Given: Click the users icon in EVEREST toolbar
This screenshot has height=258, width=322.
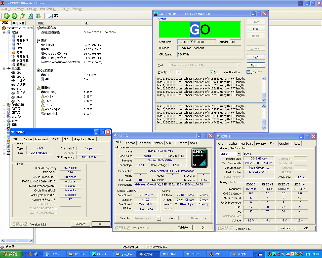Looking at the screenshot, I should click(x=38, y=16).
